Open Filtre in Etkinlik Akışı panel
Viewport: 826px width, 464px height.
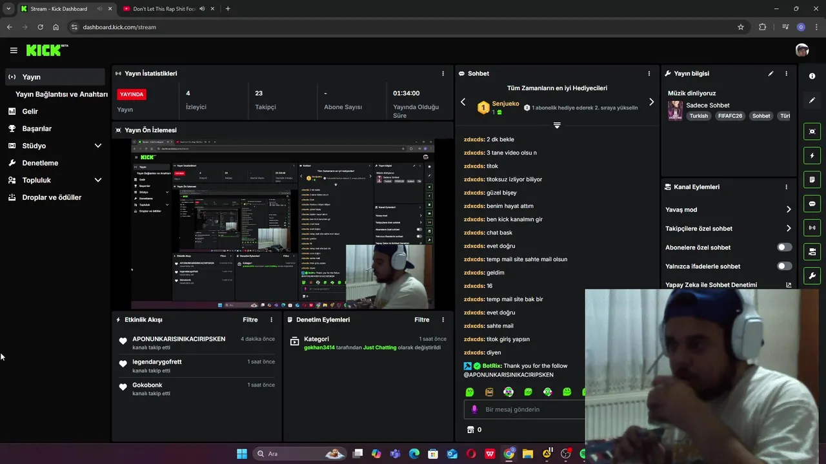click(250, 320)
